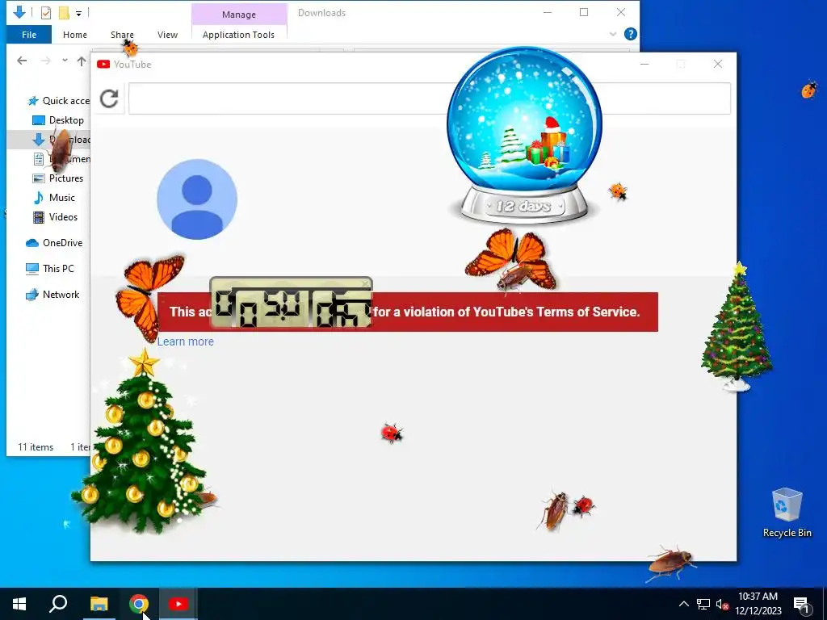This screenshot has height=620, width=827.
Task: Open the taskbar clock and date
Action: coord(758,604)
